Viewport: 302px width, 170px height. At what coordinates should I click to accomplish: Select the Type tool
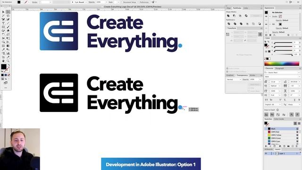click(x=3, y=23)
